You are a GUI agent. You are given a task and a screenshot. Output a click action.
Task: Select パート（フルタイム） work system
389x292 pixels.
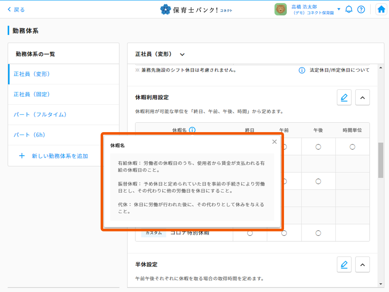pyautogui.click(x=40, y=115)
